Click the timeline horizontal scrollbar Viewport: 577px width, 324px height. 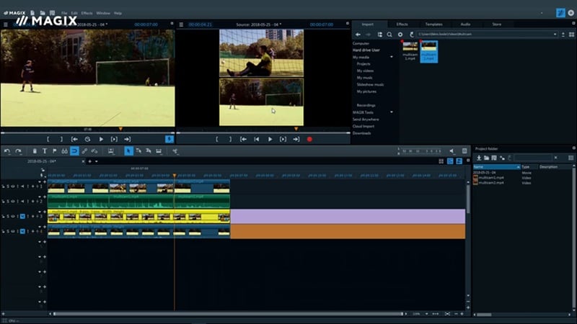[x=228, y=314]
